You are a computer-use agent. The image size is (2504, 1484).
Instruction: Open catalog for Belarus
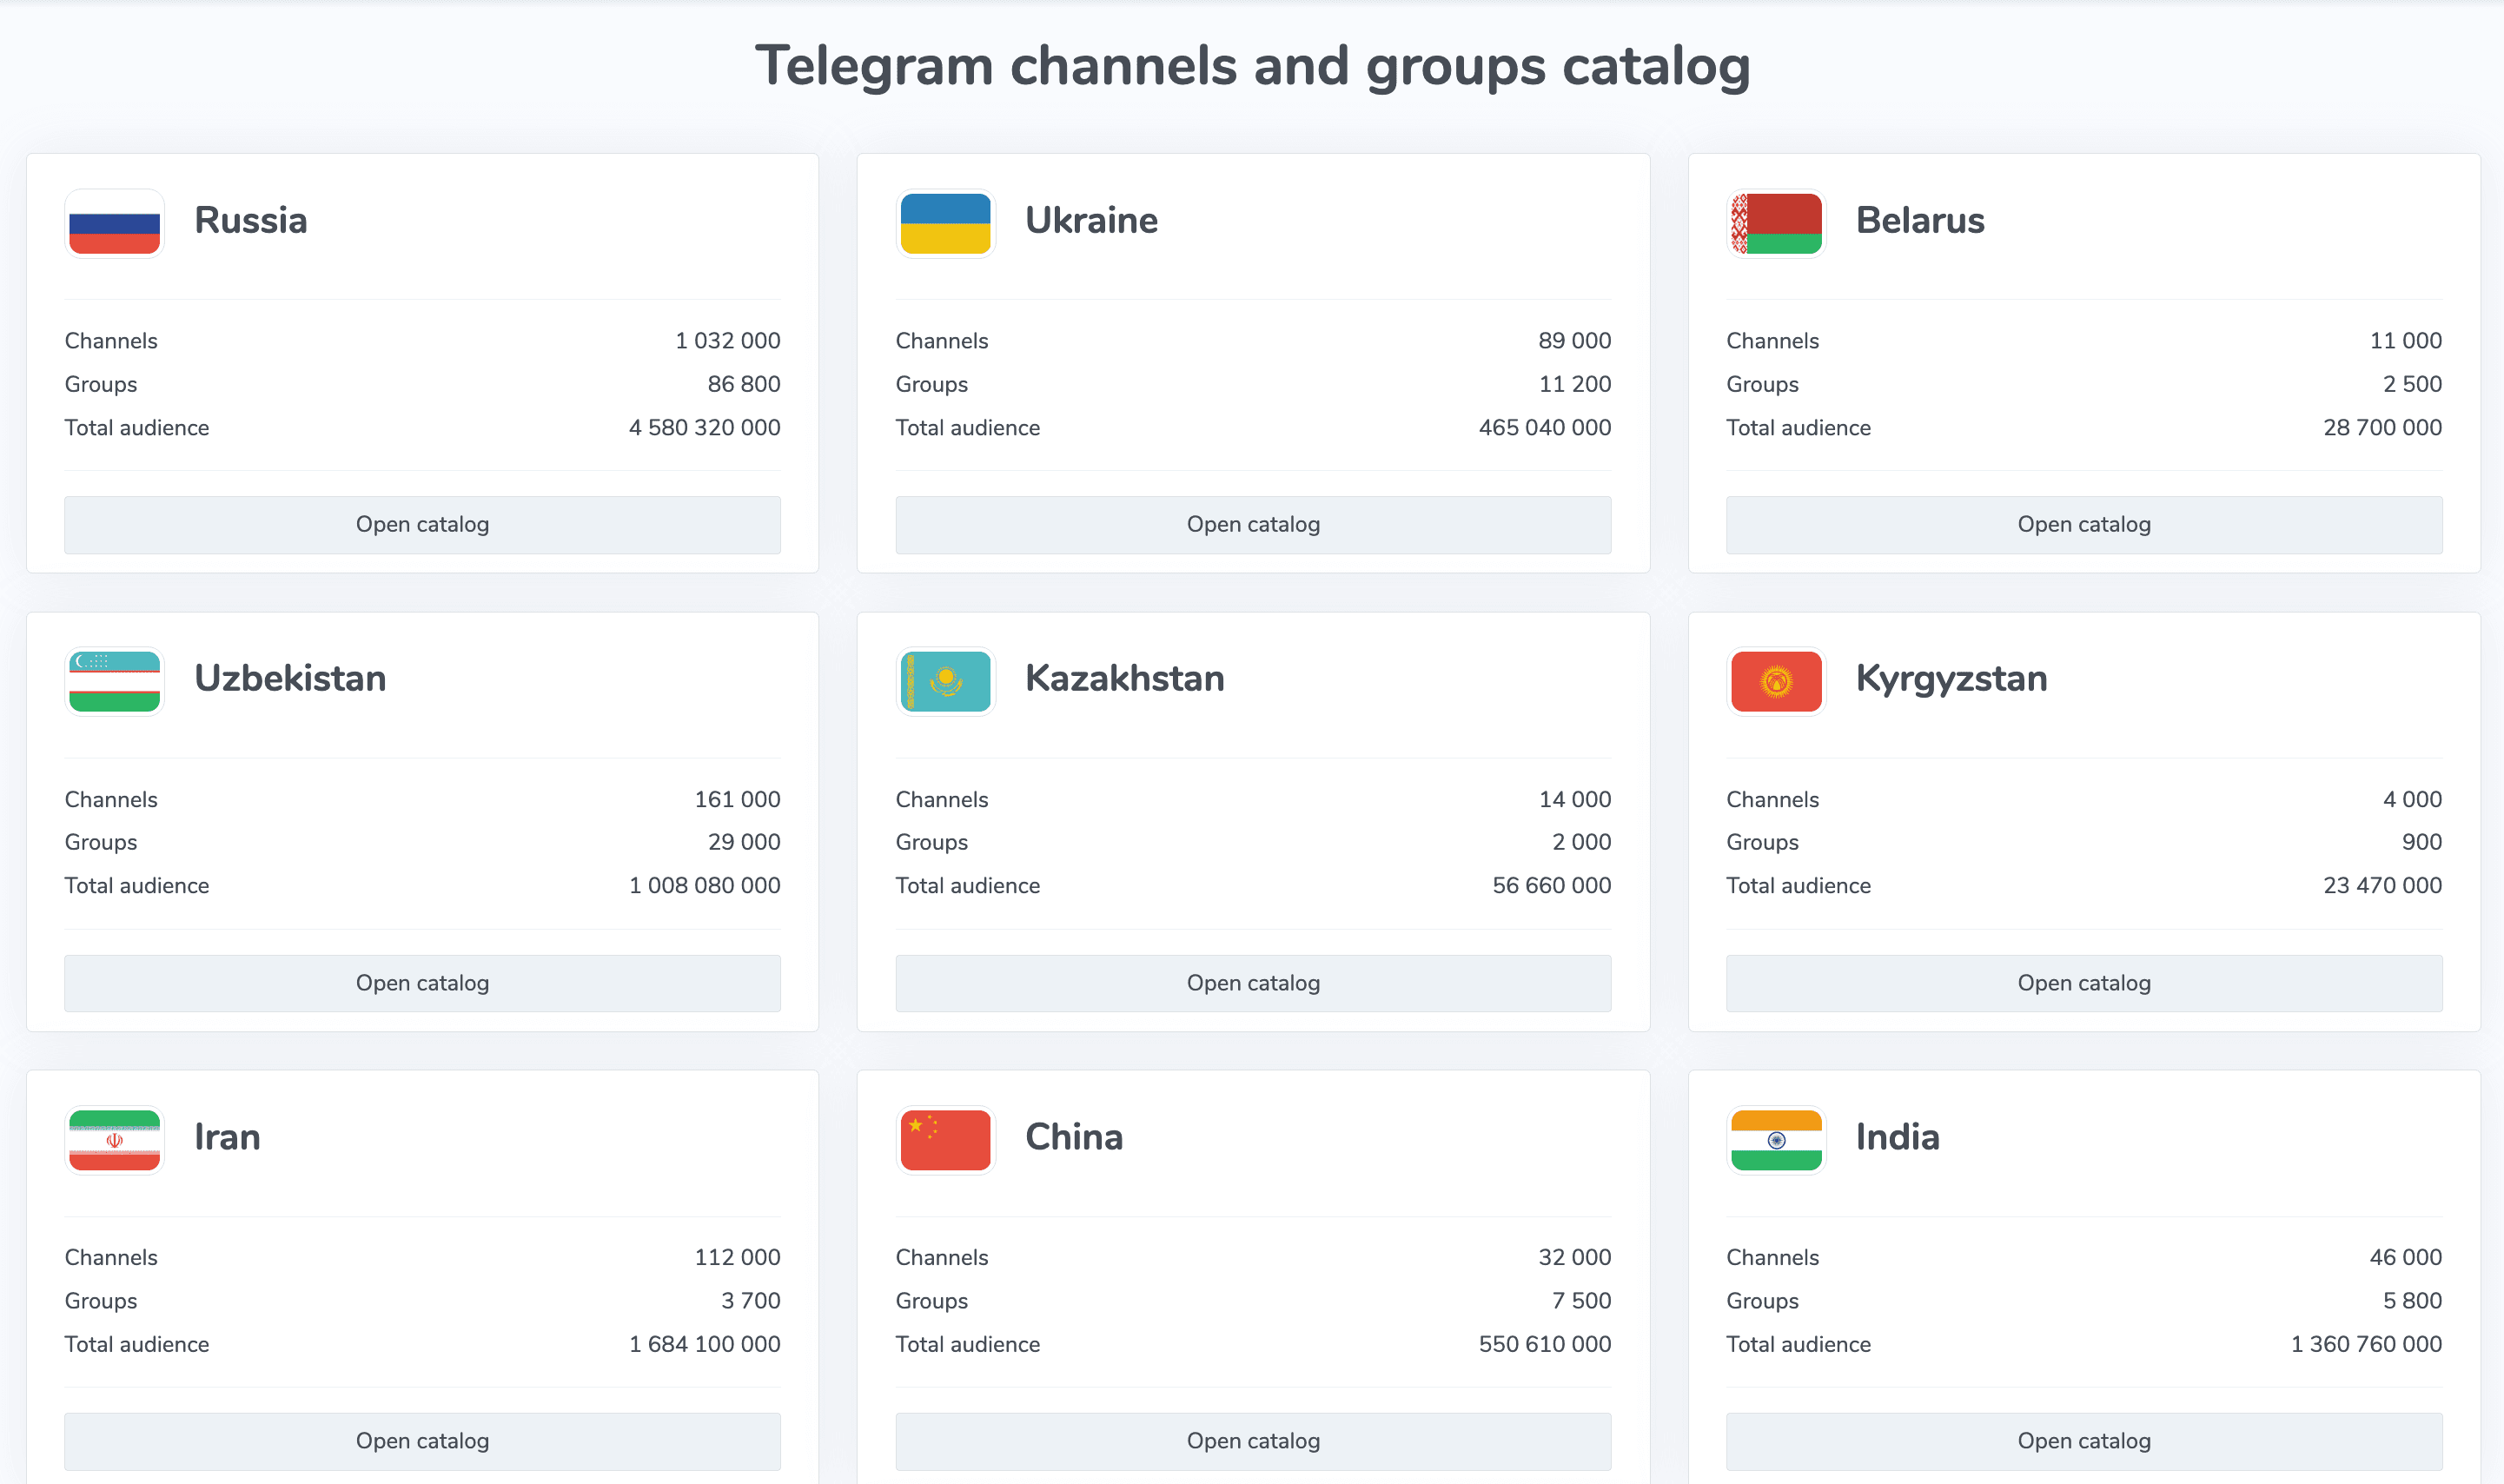[x=2084, y=525]
